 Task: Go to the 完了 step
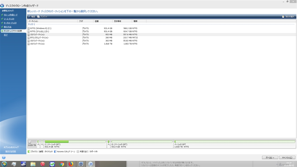point(6,35)
